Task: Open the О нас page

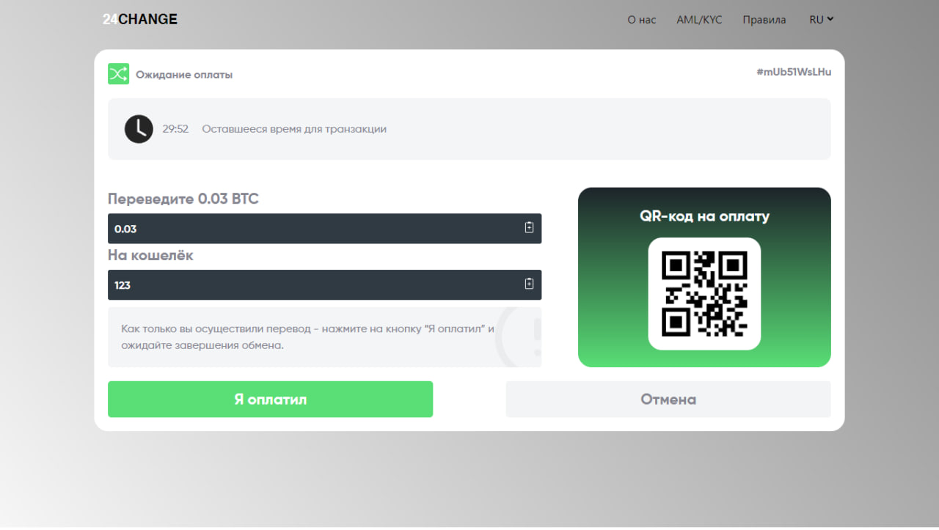Action: [x=641, y=20]
